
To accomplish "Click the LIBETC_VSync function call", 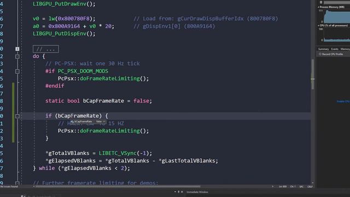I will pos(118,153).
